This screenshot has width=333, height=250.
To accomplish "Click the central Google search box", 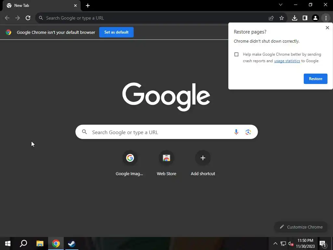I will coord(166,132).
